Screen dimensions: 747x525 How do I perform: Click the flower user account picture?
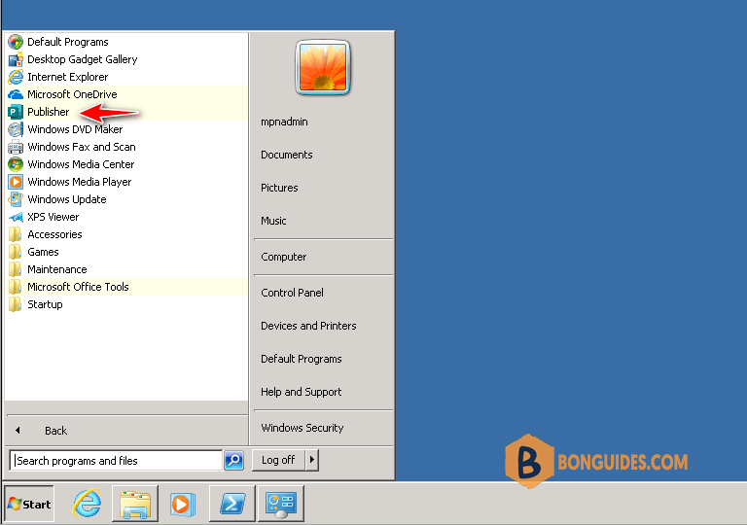coord(323,68)
